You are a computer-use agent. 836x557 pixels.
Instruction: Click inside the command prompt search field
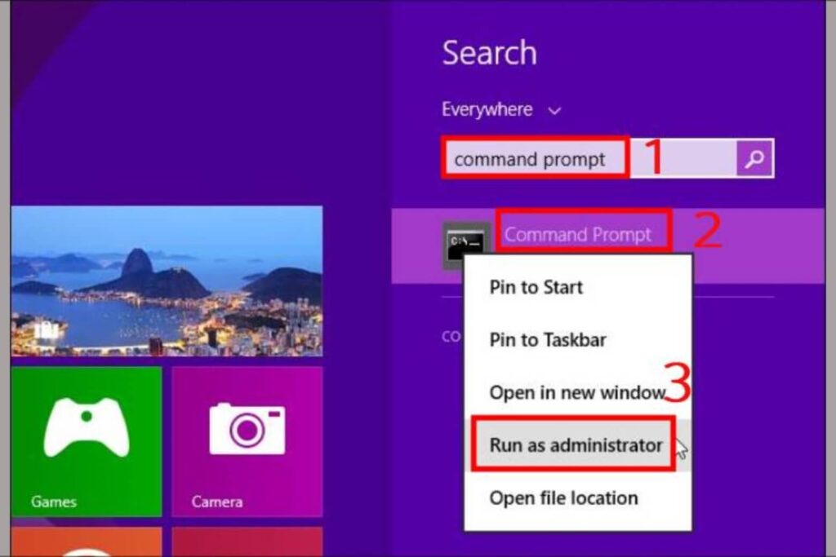(532, 158)
